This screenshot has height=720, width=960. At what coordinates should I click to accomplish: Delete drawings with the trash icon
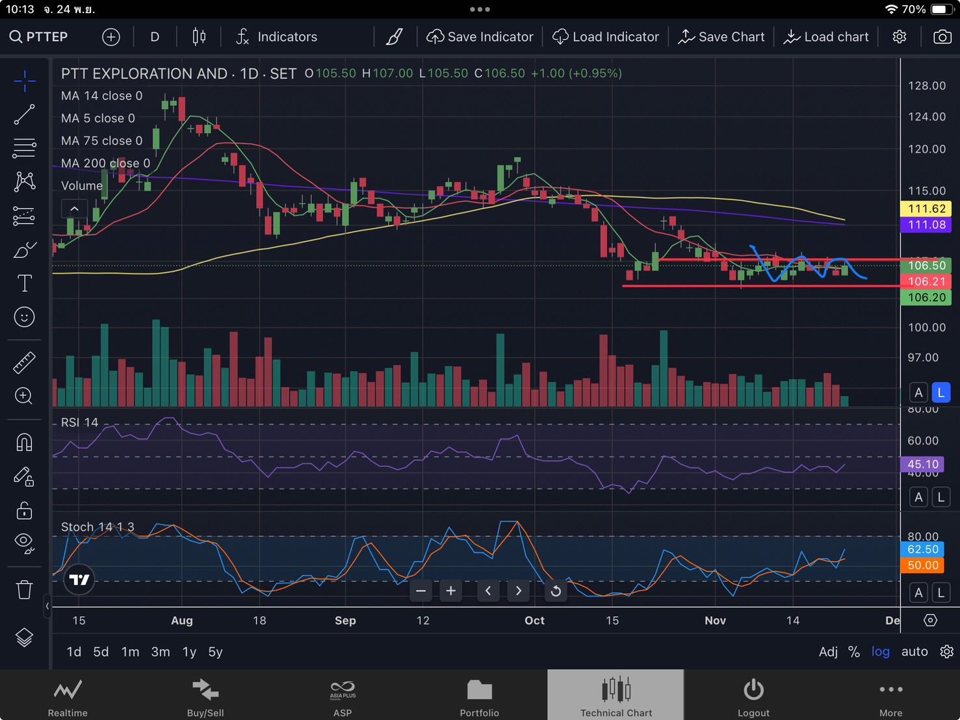click(x=25, y=589)
